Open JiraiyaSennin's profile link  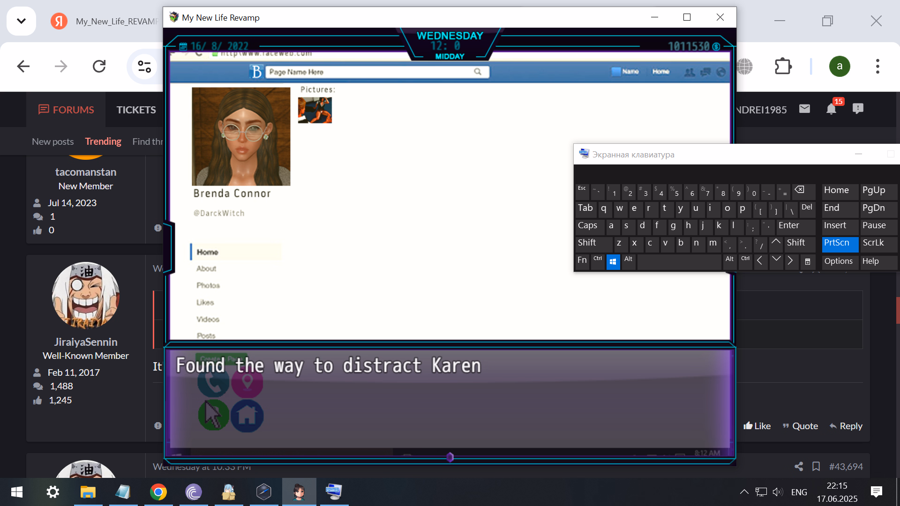(x=85, y=342)
